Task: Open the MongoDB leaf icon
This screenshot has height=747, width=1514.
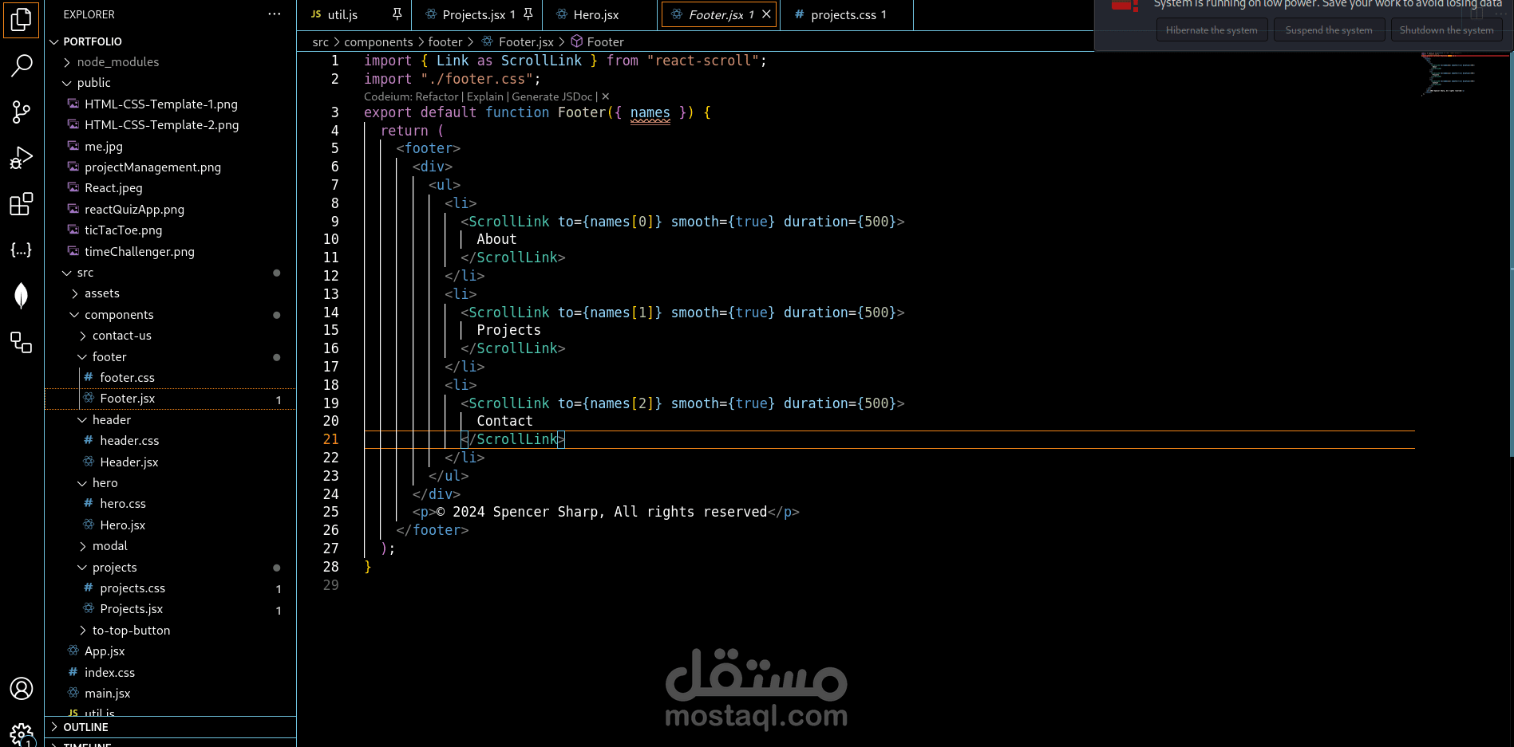Action: click(x=22, y=295)
